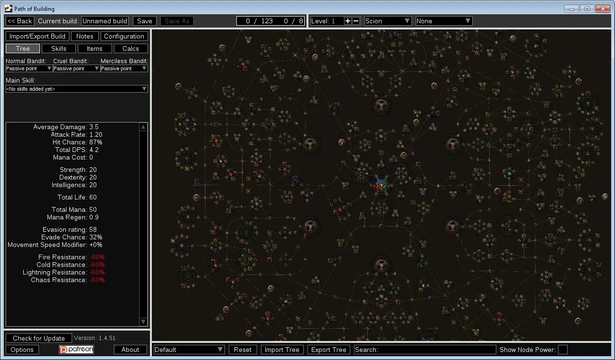
Task: Reset the passive tree
Action: [242, 350]
